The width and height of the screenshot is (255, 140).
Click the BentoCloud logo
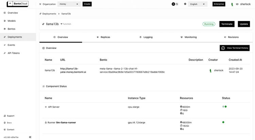click(x=18, y=4)
